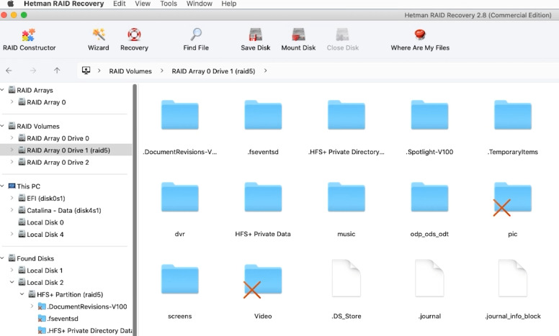Select the .HFS+ Private Directory... folder

pos(346,115)
